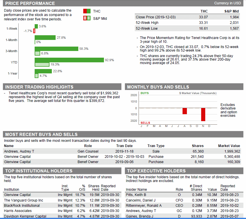This screenshot has width=246, height=219.
Task: Click the Inst. Type column header
Action: [x=65, y=188]
